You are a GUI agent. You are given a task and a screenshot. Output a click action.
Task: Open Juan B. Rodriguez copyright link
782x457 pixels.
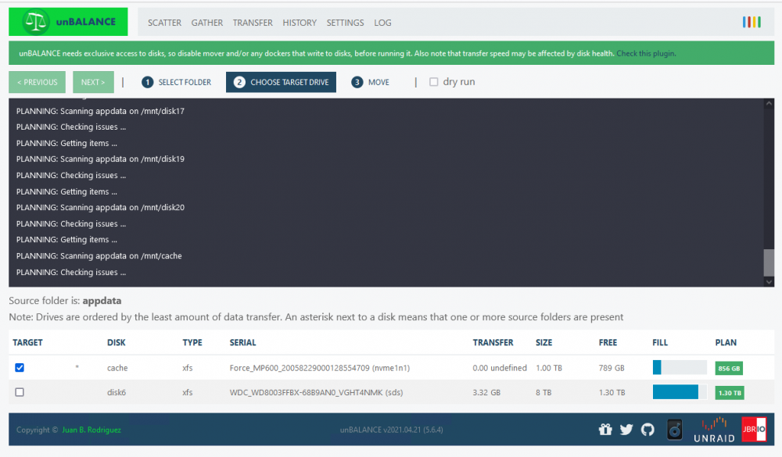click(x=91, y=430)
